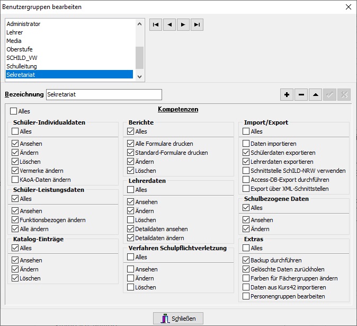Uncheck Detaildaten ändern checkbox
Screen dimensions: 357x326
pyautogui.click(x=130, y=238)
